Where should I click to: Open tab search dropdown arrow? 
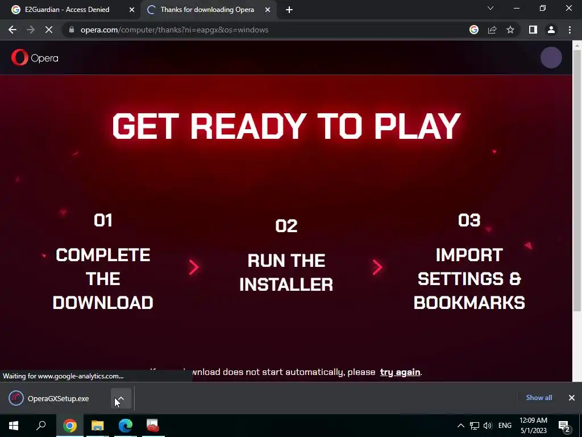tap(490, 8)
